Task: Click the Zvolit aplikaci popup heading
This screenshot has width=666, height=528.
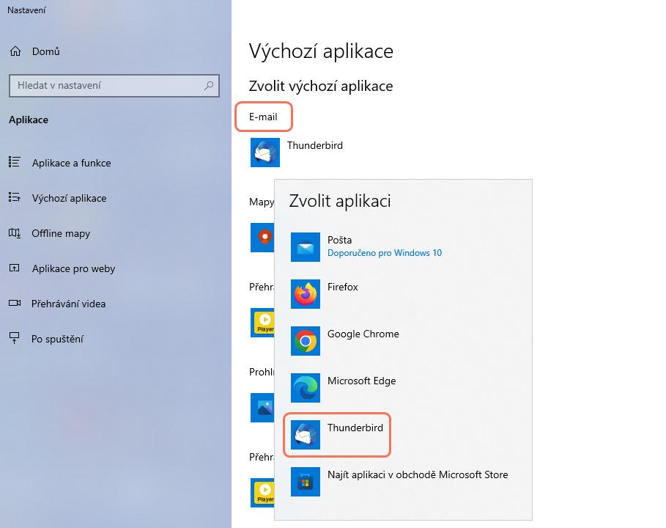Action: [x=340, y=201]
